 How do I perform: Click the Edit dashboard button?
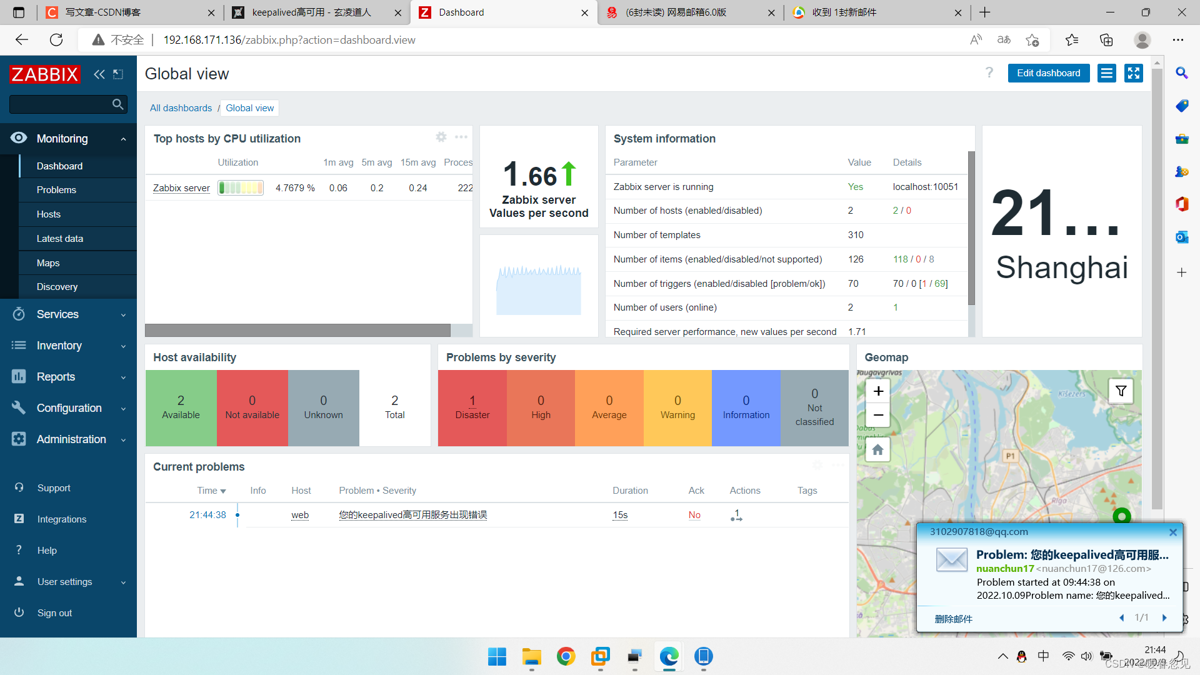click(x=1048, y=73)
